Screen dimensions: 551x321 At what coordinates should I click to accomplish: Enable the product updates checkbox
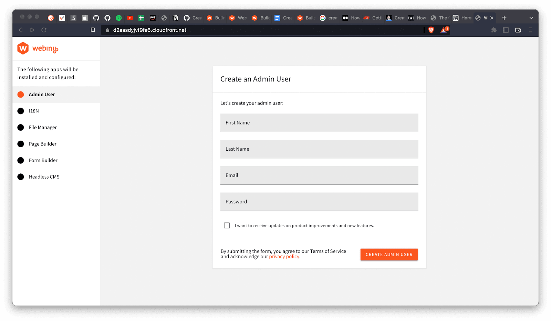point(227,225)
